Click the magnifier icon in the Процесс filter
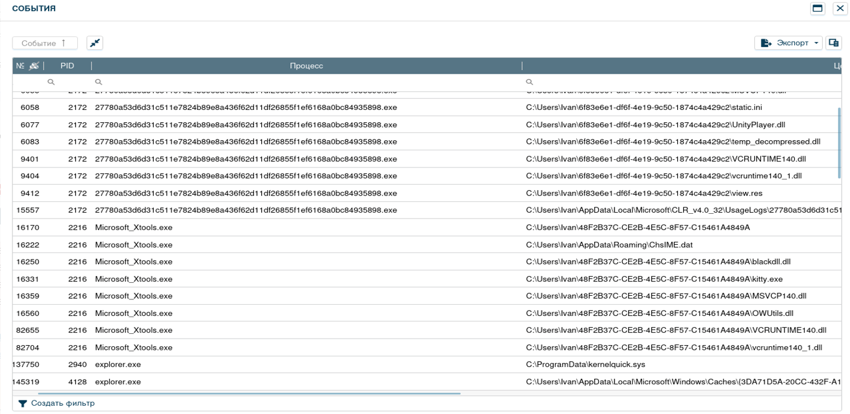The width and height of the screenshot is (850, 414). [x=99, y=83]
